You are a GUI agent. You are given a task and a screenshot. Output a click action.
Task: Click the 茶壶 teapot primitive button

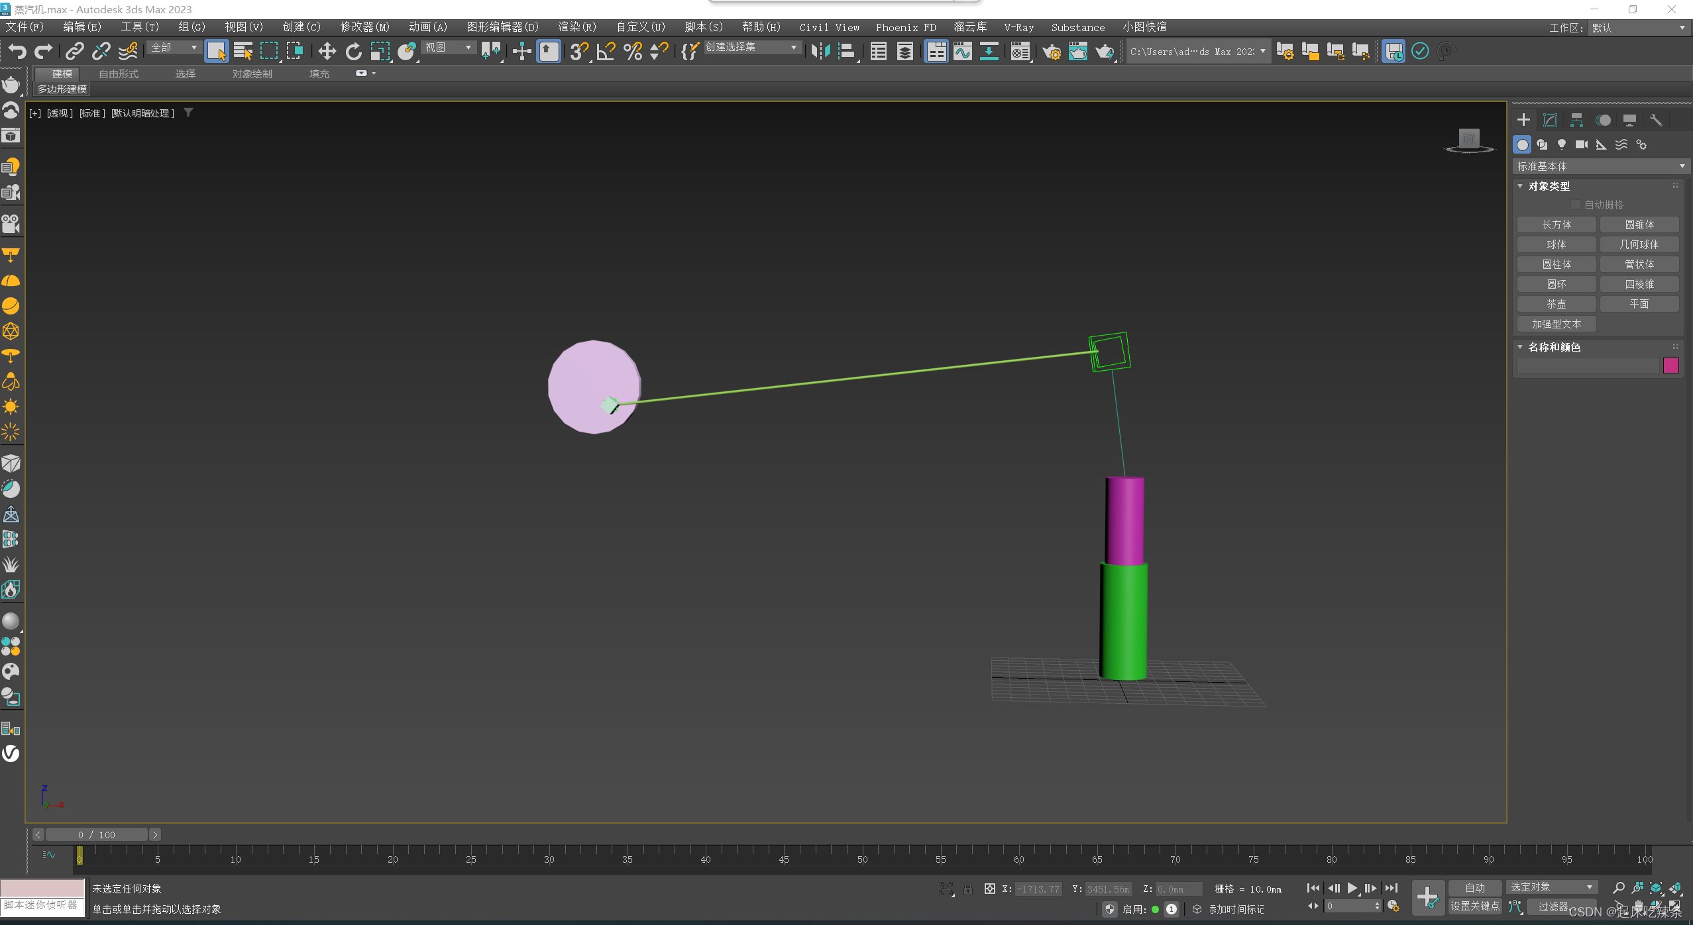point(1556,304)
